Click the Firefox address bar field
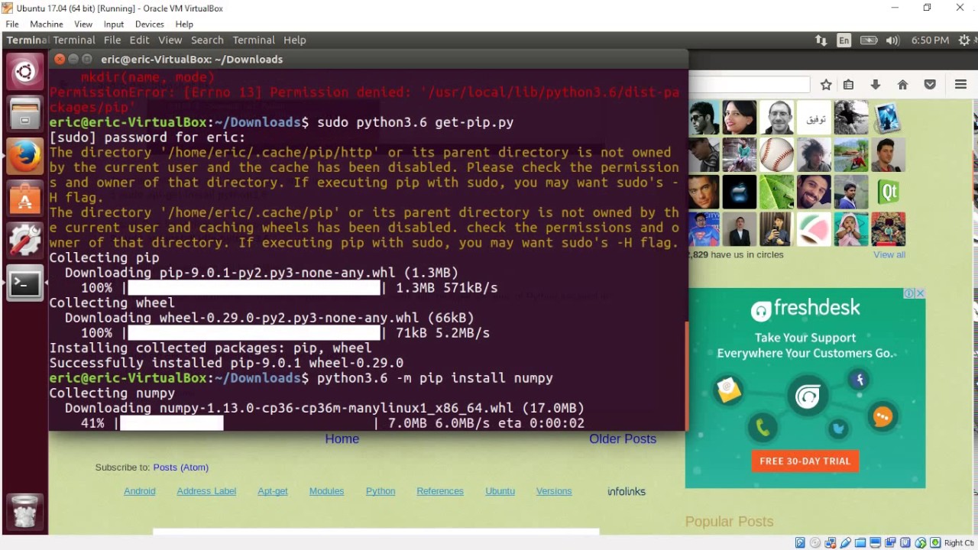This screenshot has width=978, height=550. (x=750, y=85)
